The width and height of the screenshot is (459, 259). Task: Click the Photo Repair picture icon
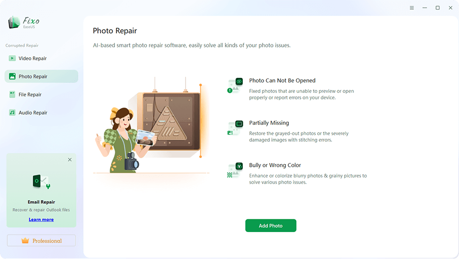(12, 76)
